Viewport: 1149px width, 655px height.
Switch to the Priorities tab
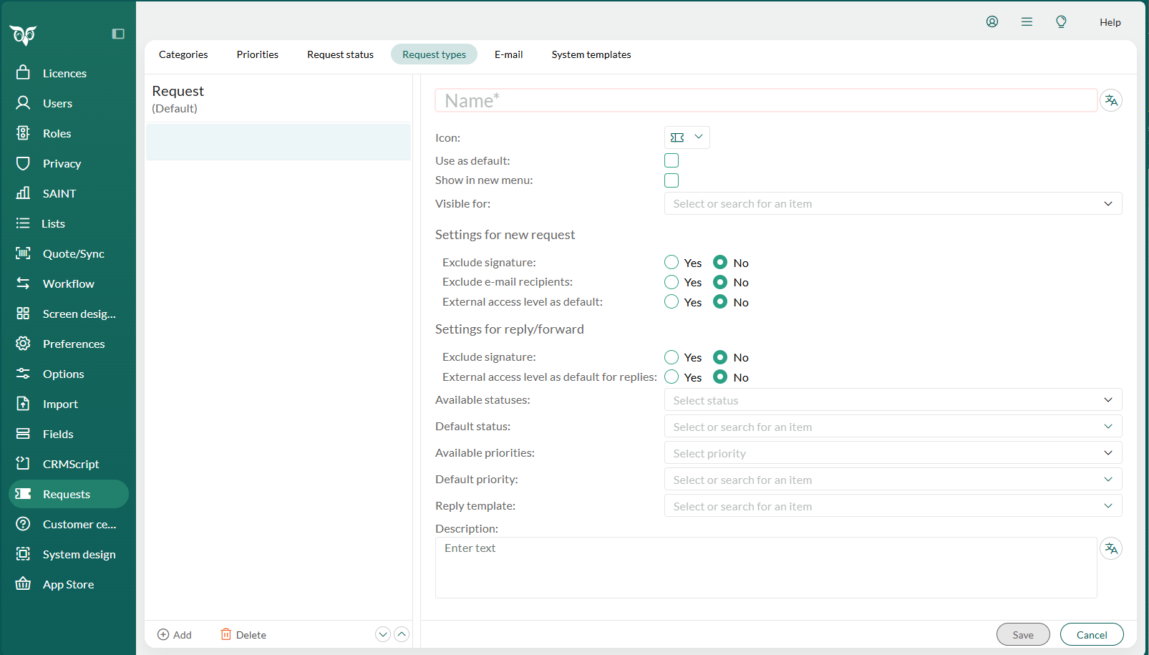(x=258, y=54)
